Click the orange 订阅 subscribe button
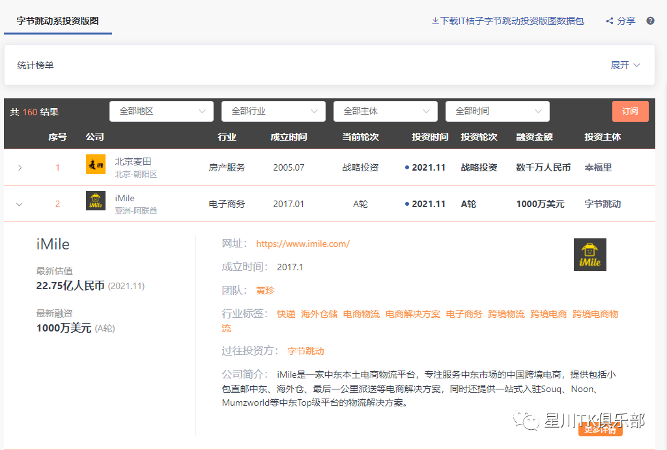Viewport: 667px width, 450px height. pyautogui.click(x=630, y=111)
